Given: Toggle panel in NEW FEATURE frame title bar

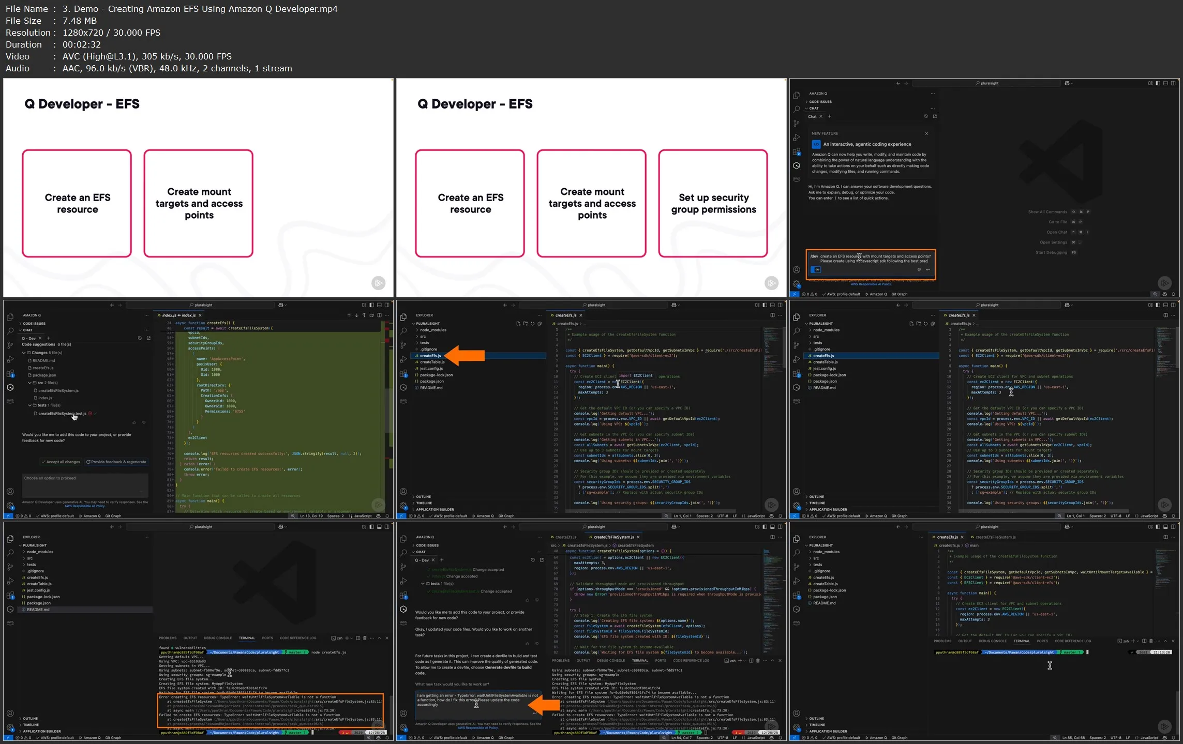Looking at the screenshot, I should pos(1165,83).
